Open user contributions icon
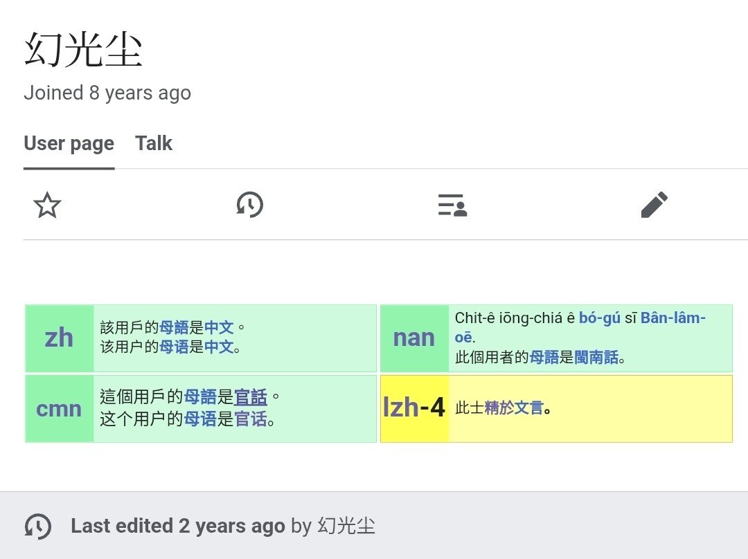Screen dimensions: 748x559 pos(452,205)
